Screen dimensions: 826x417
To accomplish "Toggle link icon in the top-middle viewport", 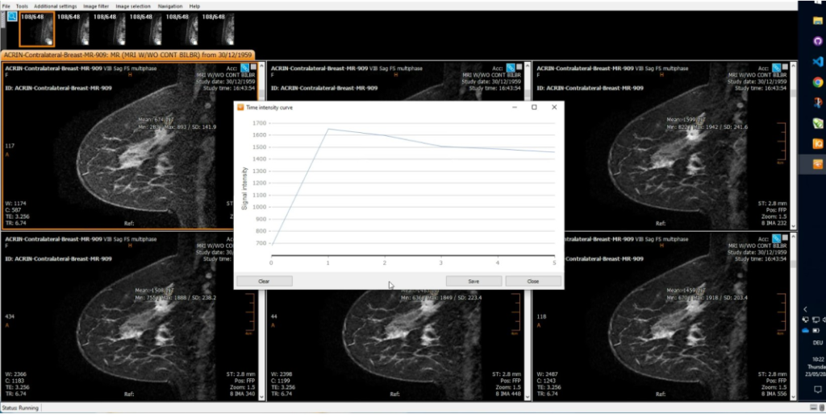I will [x=510, y=68].
